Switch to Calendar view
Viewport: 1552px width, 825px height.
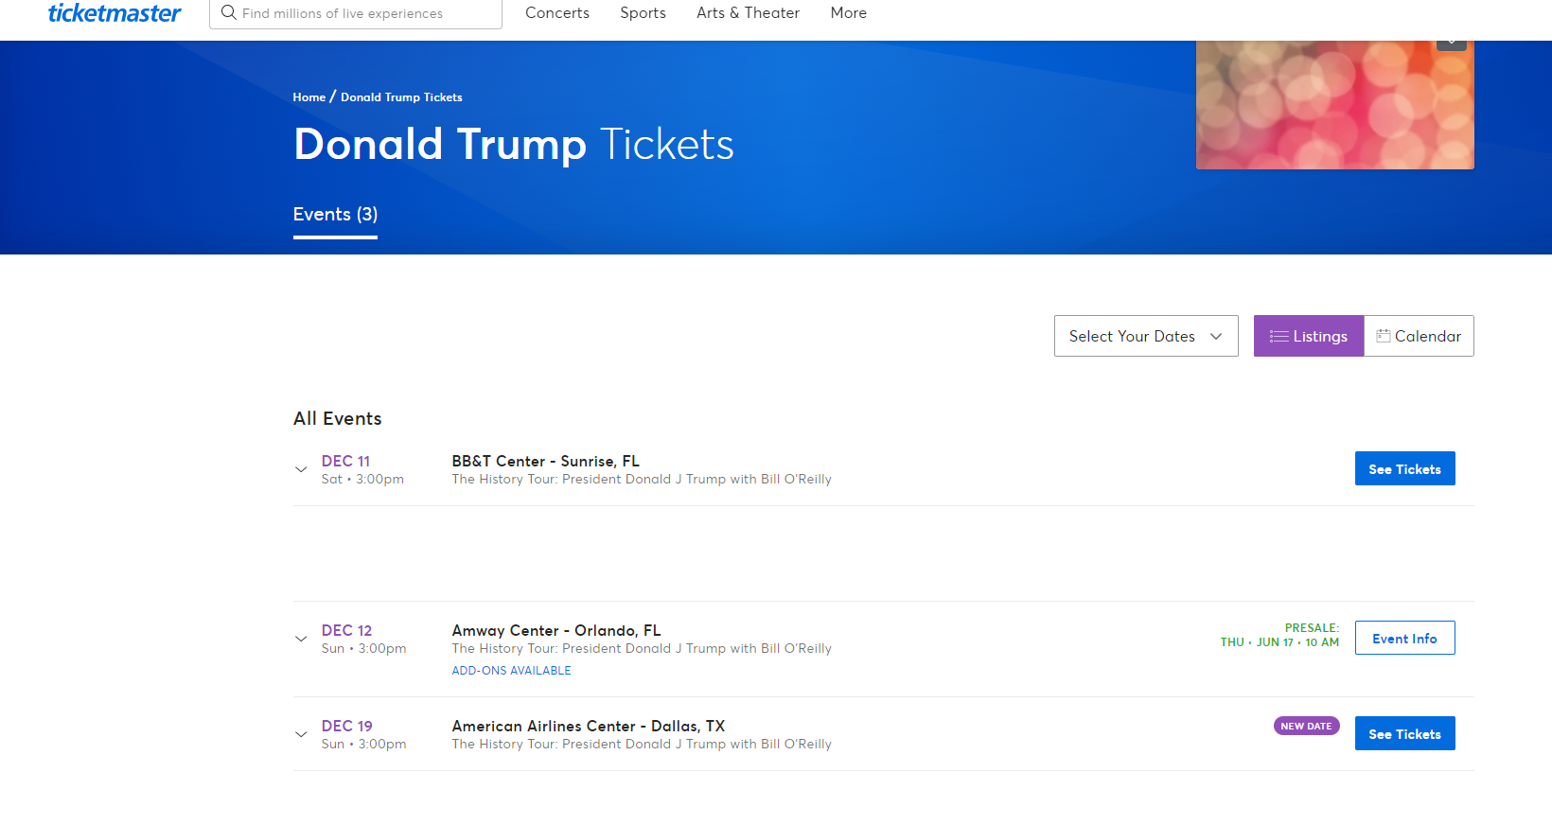(x=1419, y=336)
